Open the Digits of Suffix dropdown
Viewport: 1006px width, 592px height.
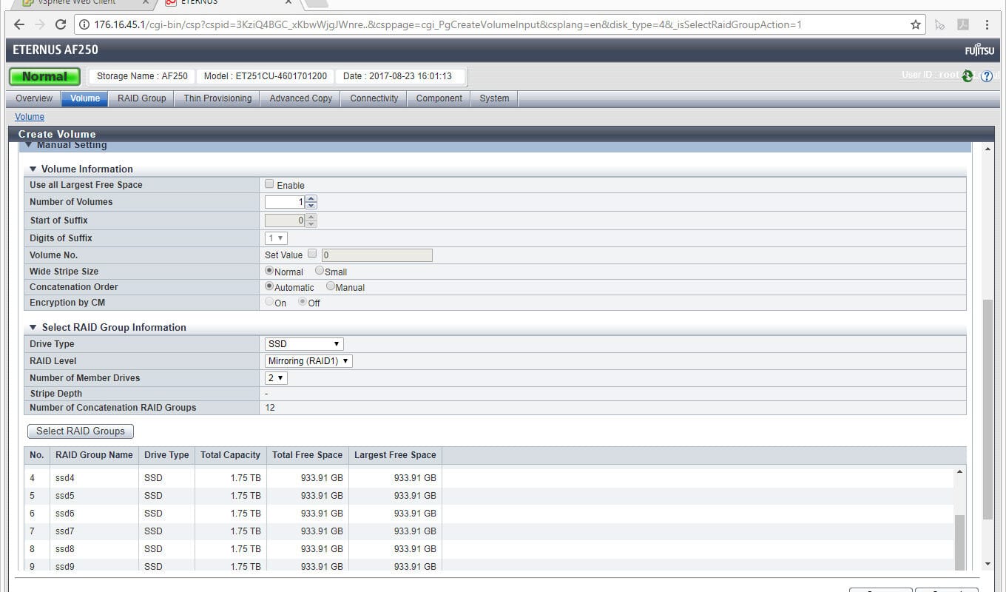point(276,238)
